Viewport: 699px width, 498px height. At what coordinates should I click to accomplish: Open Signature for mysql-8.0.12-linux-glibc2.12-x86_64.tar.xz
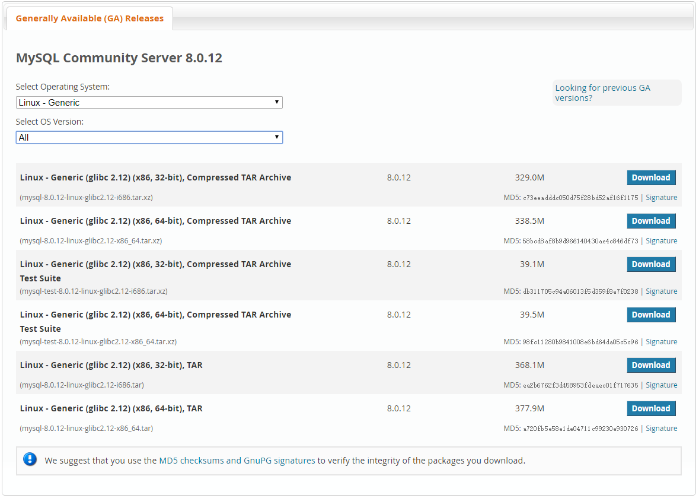661,240
